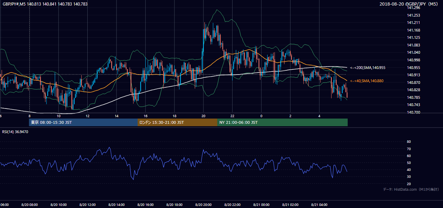
Task: Click the Tokyo 08:00-15:30 JST session bar
Action: tap(83, 122)
